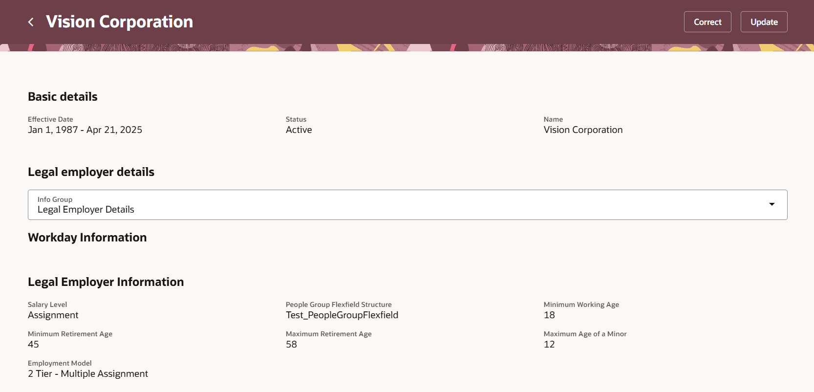Click the Legal employer details heading
Screen dimensions: 814x392
click(91, 172)
